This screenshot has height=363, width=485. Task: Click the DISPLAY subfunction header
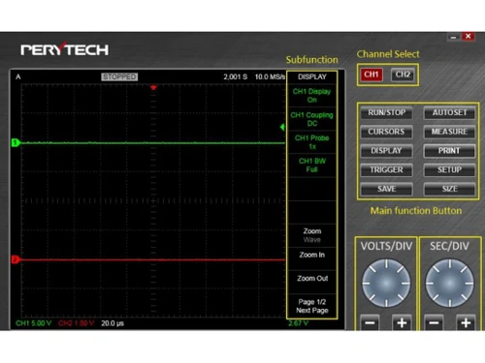click(312, 76)
